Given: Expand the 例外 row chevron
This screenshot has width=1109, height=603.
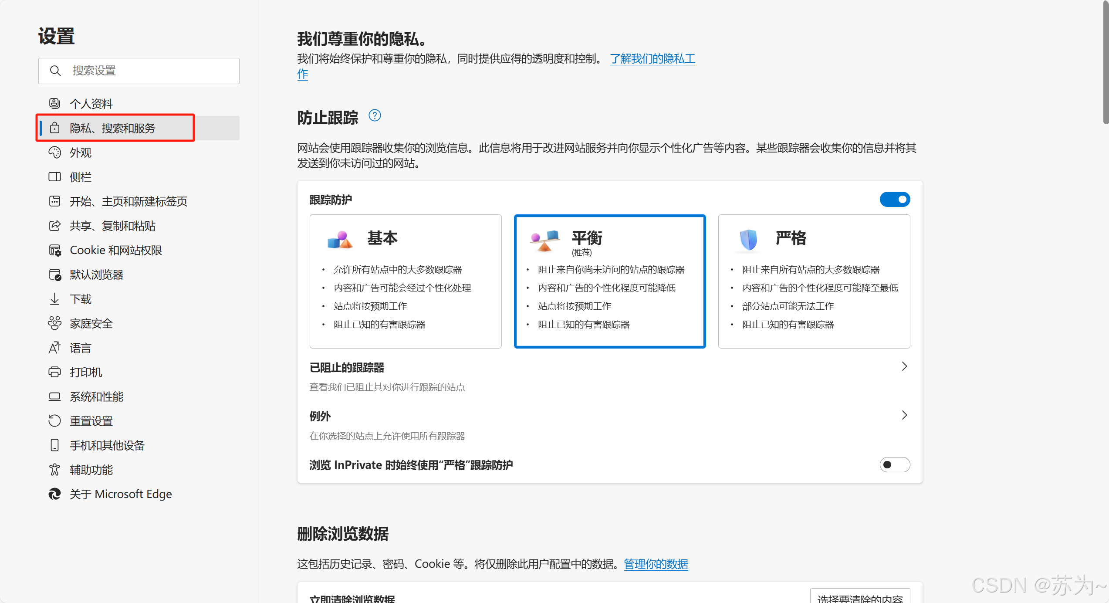Looking at the screenshot, I should 904,415.
